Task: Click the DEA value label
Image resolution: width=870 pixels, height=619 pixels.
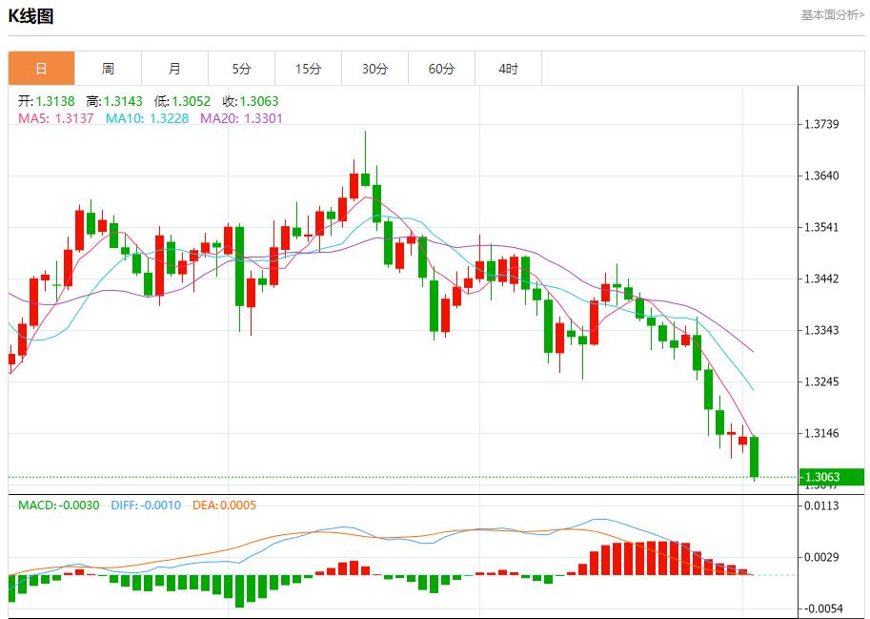Action: pos(224,505)
